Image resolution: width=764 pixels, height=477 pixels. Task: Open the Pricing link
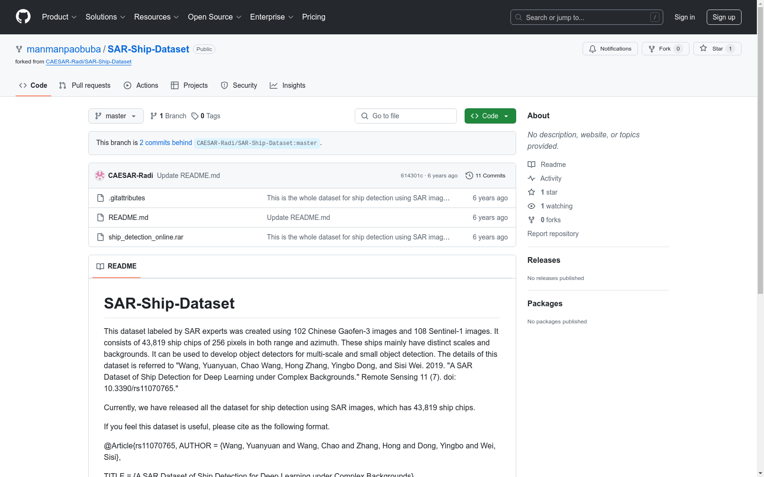[x=314, y=17]
